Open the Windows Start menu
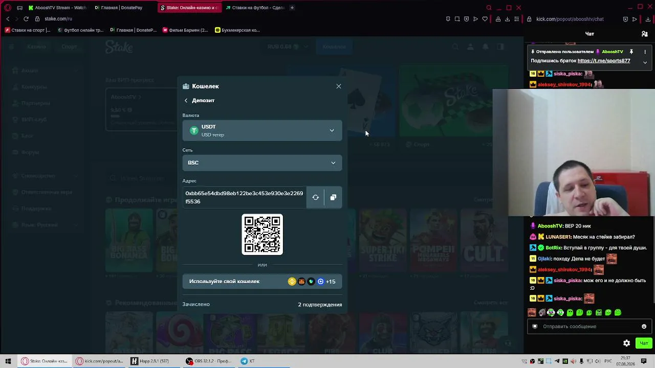655x368 pixels. tap(8, 361)
